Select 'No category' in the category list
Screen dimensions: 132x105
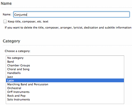click(65, 58)
